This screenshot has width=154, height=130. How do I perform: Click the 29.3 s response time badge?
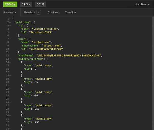[x=26, y=4]
